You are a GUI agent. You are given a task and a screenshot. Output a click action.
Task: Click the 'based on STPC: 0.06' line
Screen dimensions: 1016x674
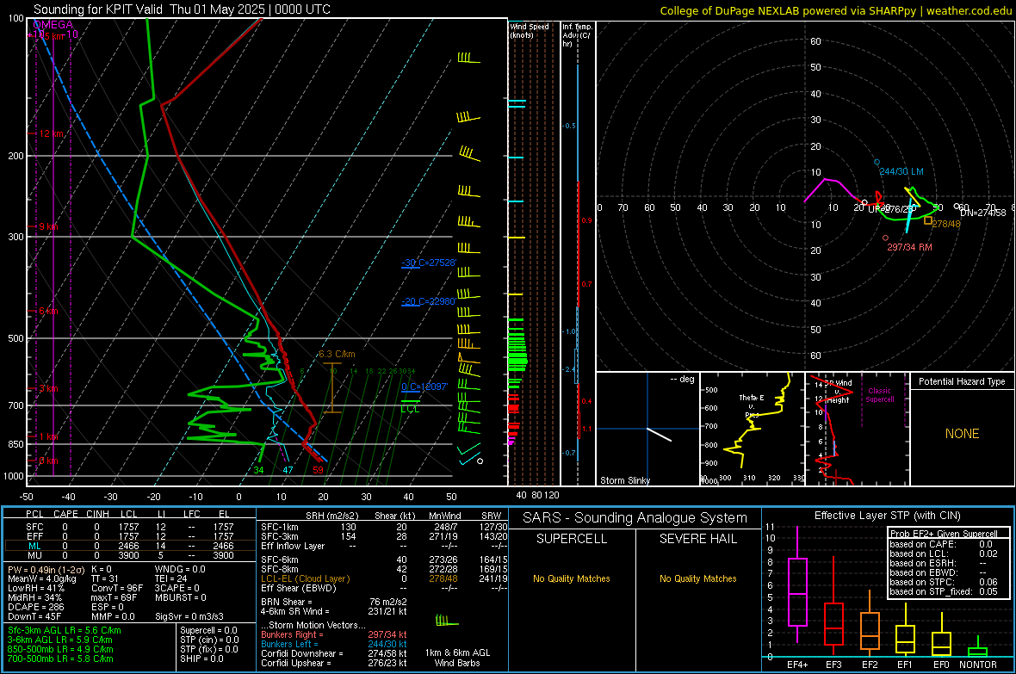coord(944,582)
